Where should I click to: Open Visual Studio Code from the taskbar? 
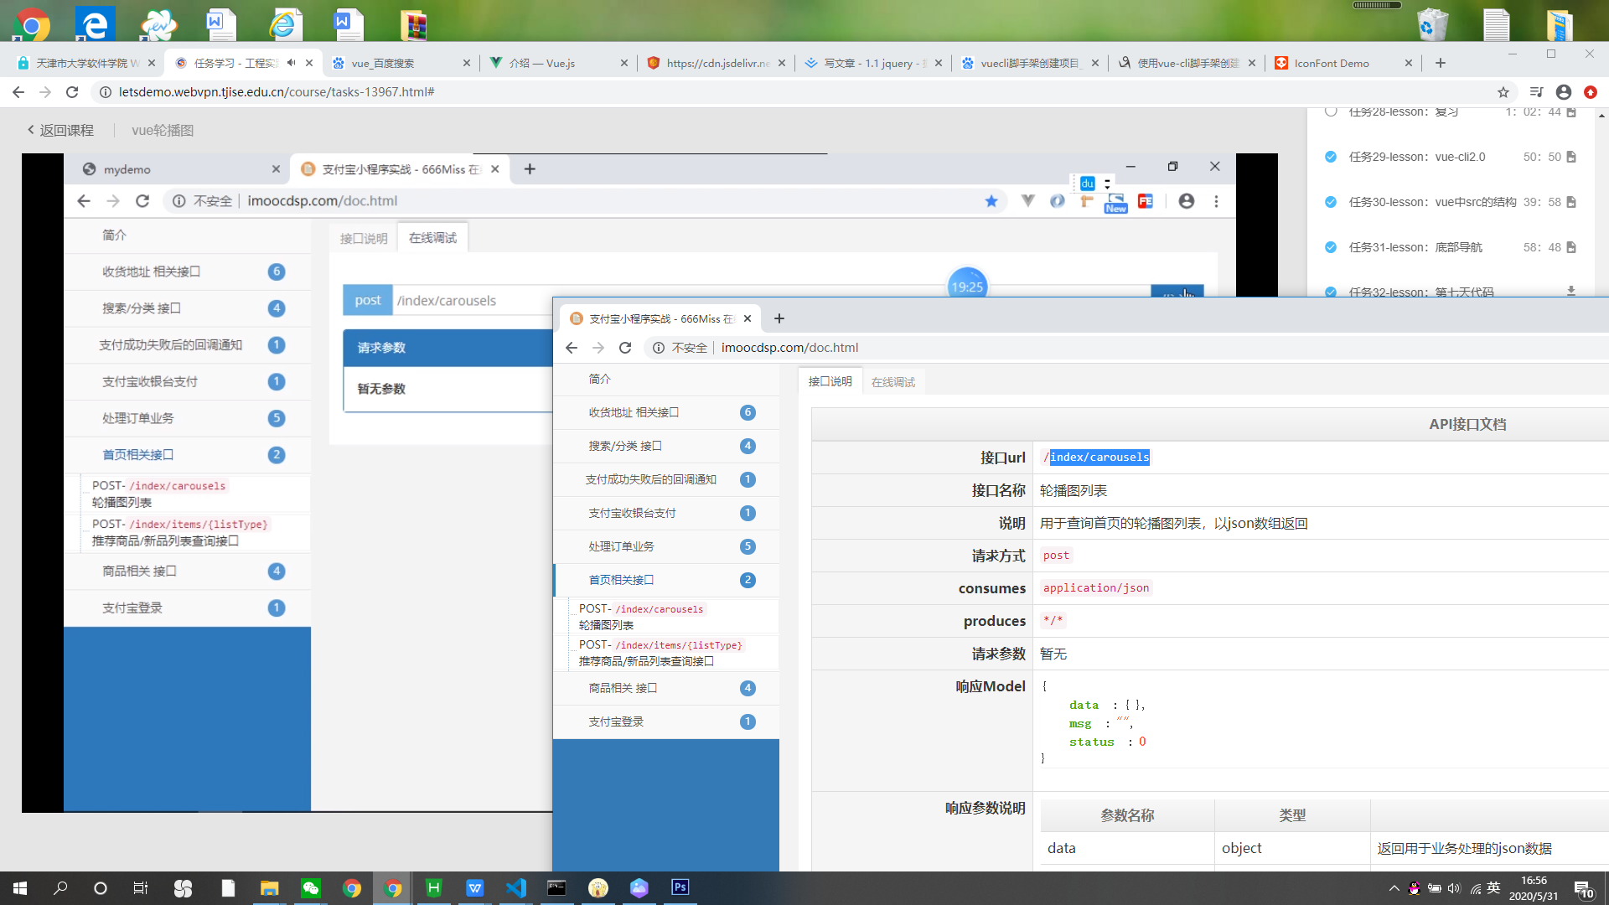515,888
